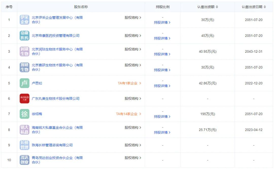The height and width of the screenshot is (169, 274).
Task: Expand 股权结构 for 北京伊采企业管理发展中心
Action: [133, 18]
